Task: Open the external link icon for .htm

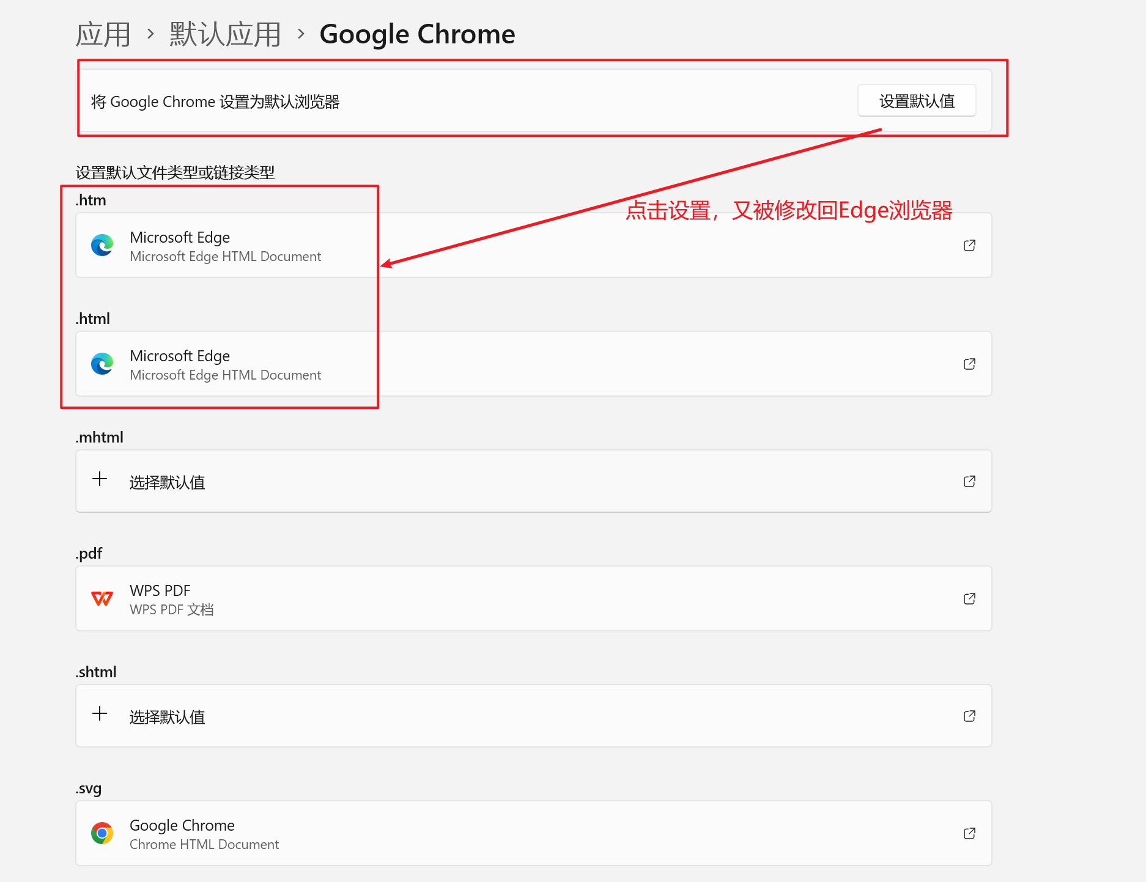Action: (969, 245)
